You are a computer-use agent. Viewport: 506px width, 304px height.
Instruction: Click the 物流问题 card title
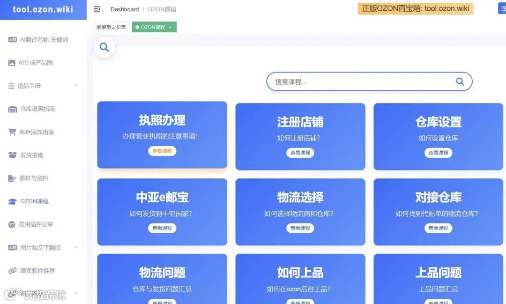point(162,273)
